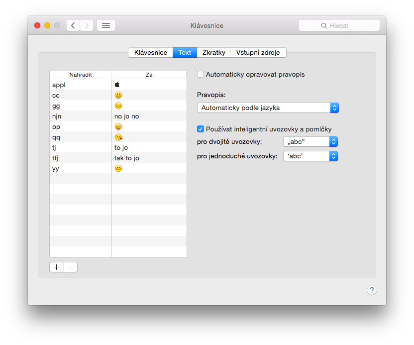
Task: Enable Automaticky opravovat pravopis checkbox
Action: (x=201, y=75)
